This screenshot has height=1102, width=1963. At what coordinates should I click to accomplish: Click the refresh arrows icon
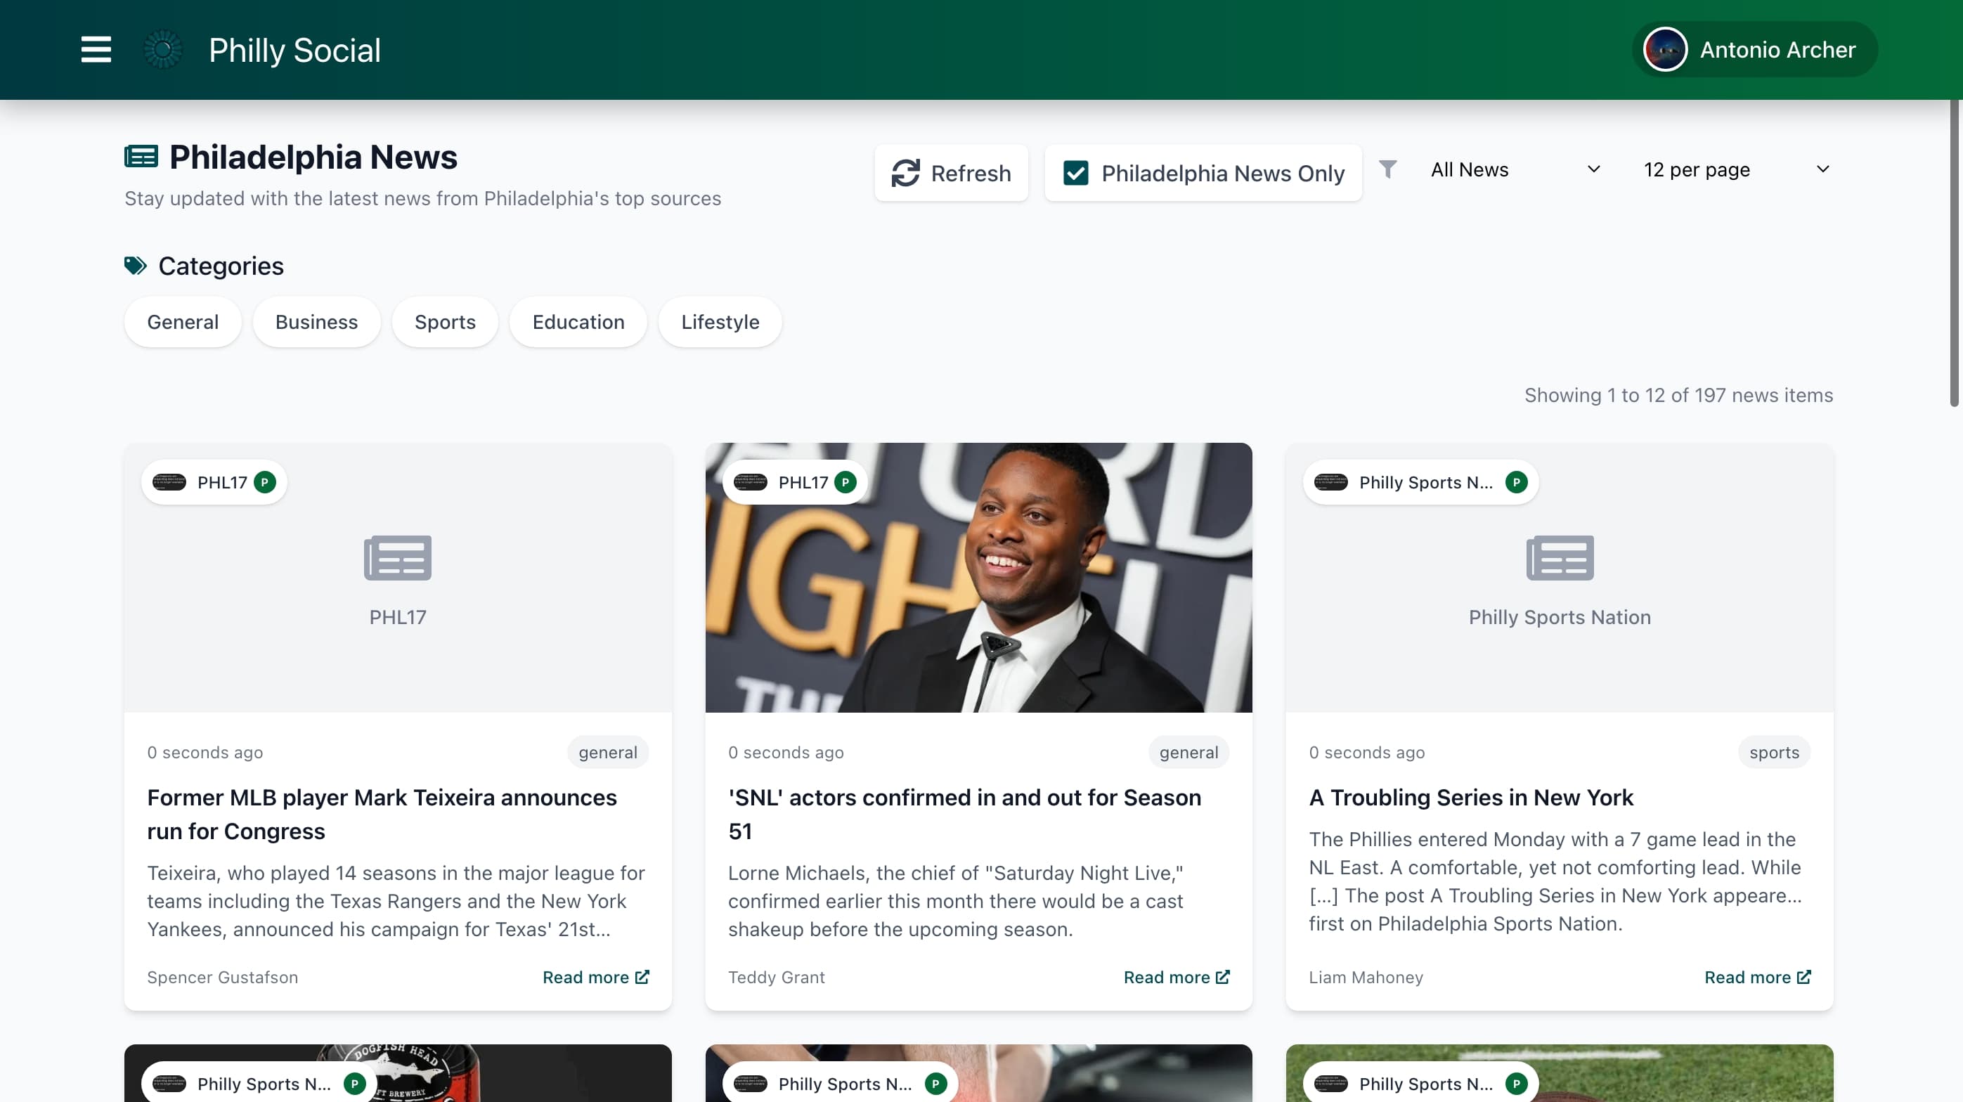905,173
